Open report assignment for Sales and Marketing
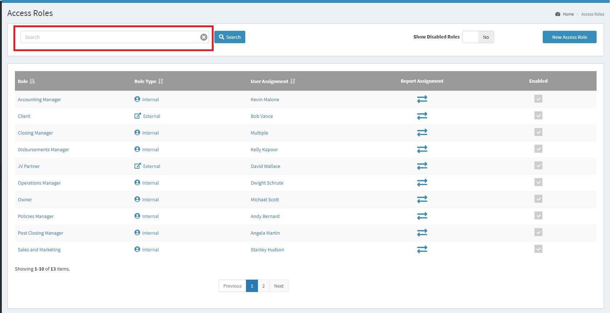 422,250
